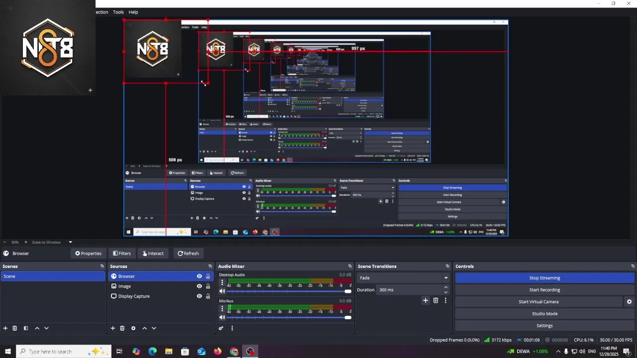The image size is (637, 358).
Task: Zoom in preview with plus icon
Action: [x=26, y=242]
